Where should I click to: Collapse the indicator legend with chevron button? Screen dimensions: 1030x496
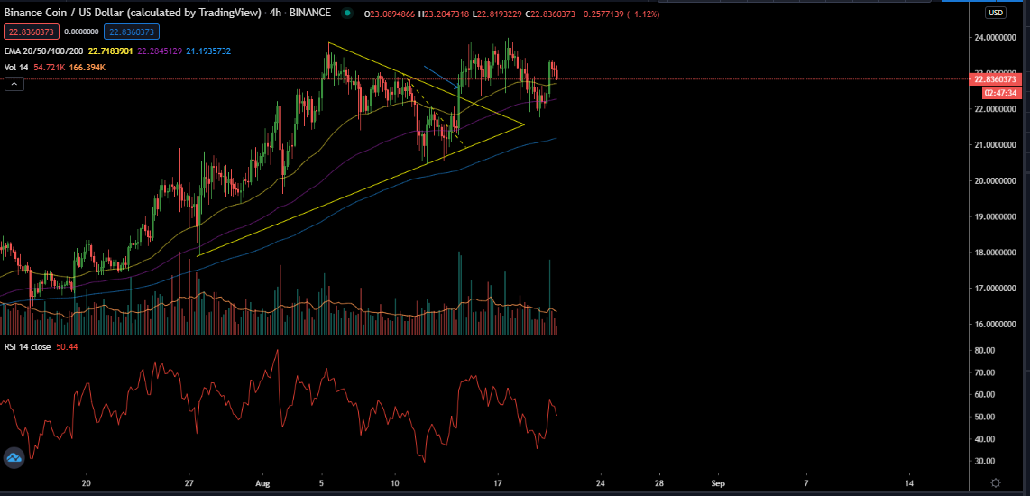(x=14, y=84)
